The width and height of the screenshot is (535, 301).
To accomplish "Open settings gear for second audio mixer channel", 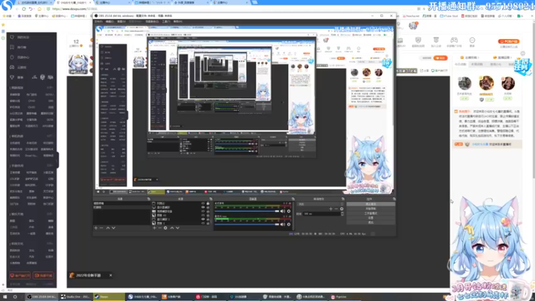I will (289, 224).
